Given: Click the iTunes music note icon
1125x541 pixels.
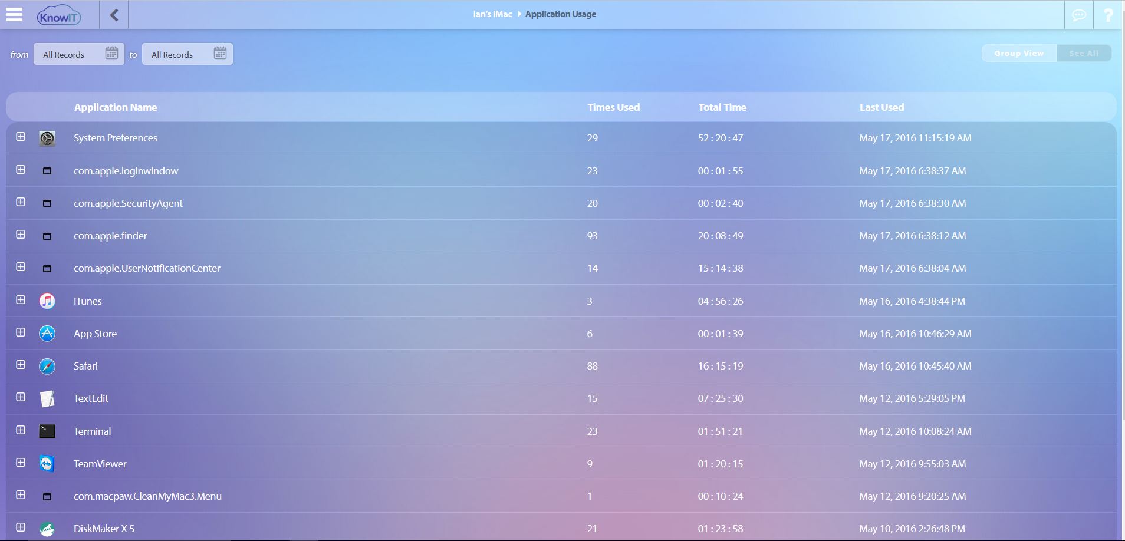Looking at the screenshot, I should [x=47, y=301].
